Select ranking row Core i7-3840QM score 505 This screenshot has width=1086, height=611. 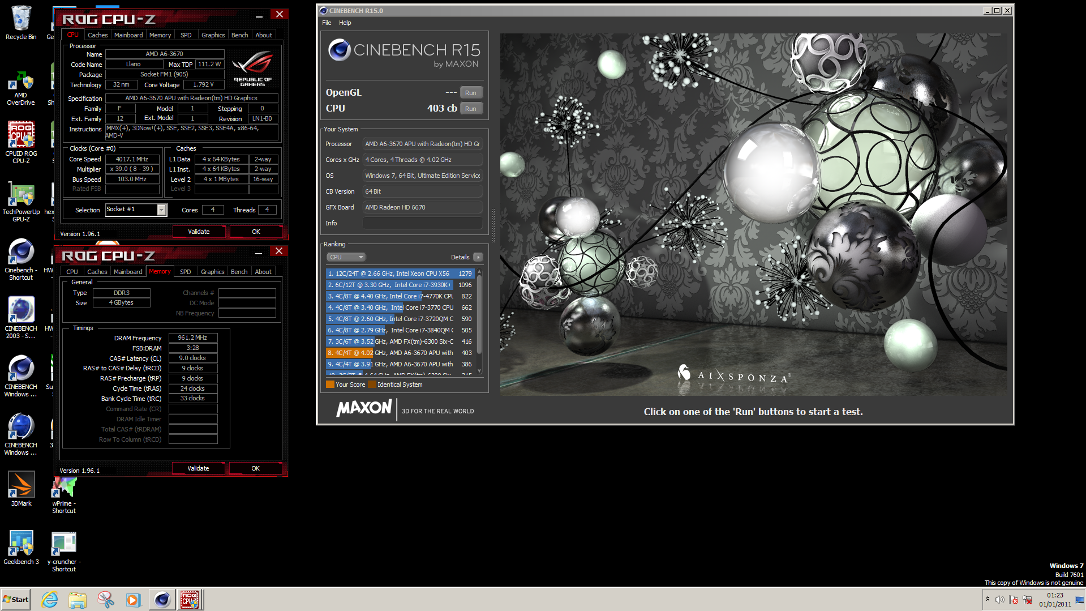pyautogui.click(x=400, y=330)
